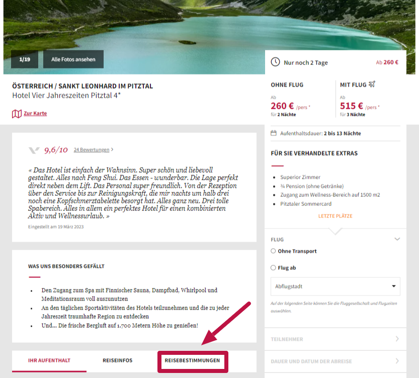Select the Ihr Aufenthalt tab
Viewport: 419px width, 378px height.
tap(49, 361)
